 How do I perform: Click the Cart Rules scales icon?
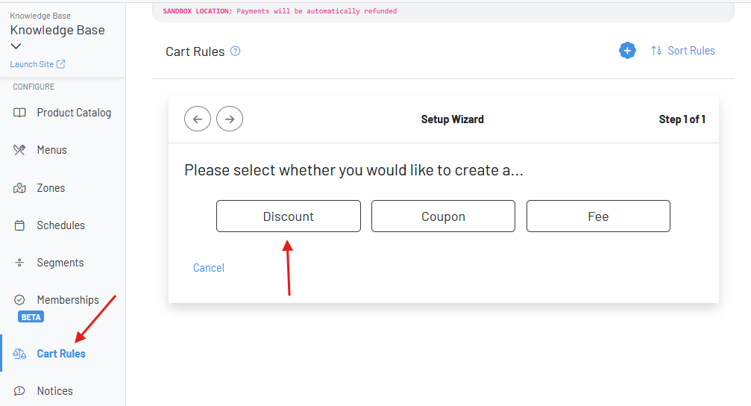(x=19, y=354)
